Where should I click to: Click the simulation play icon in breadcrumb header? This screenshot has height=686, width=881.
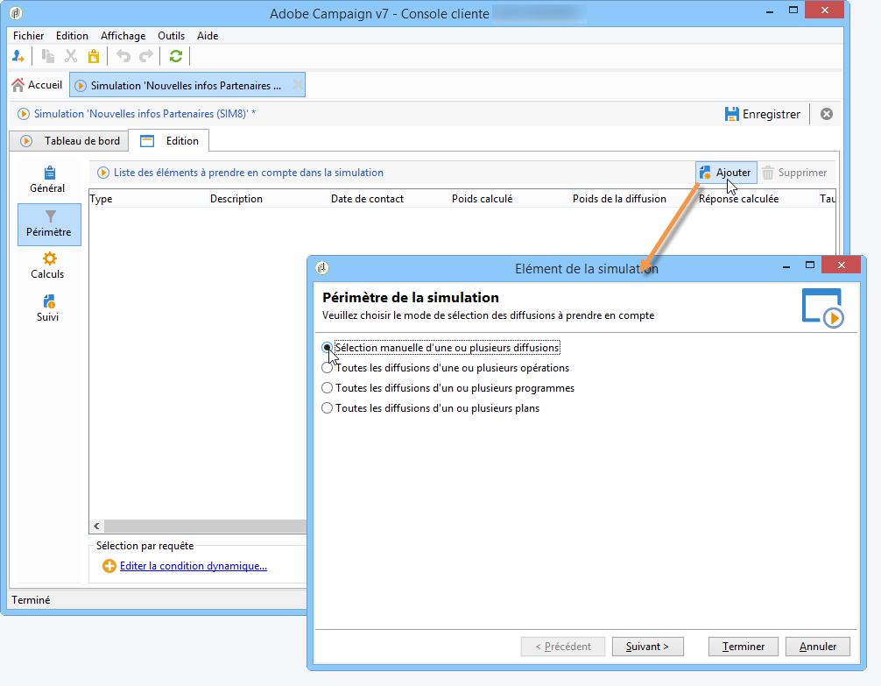coord(23,114)
